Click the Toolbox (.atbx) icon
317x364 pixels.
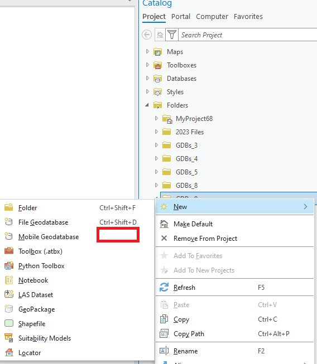9,251
